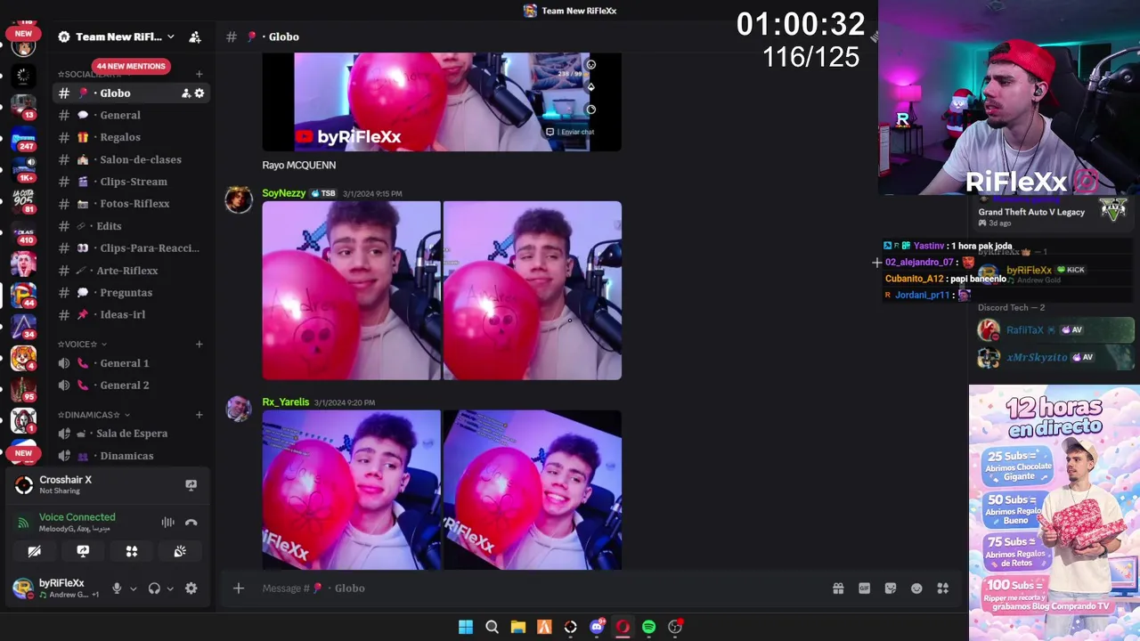This screenshot has width=1140, height=641.
Task: Open user settings gear beside byRiFleXx
Action: coord(191,588)
